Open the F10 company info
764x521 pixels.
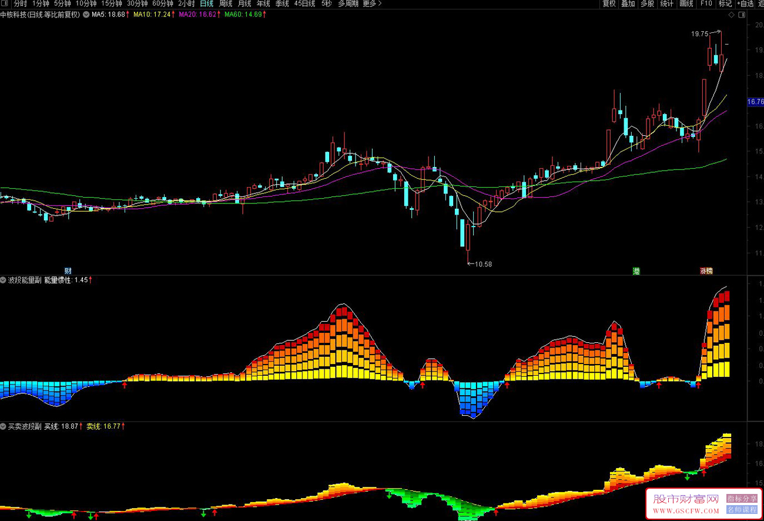706,4
